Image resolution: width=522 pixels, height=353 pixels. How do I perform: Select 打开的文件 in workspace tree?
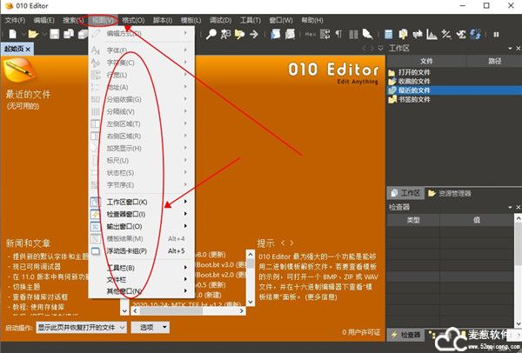point(414,72)
